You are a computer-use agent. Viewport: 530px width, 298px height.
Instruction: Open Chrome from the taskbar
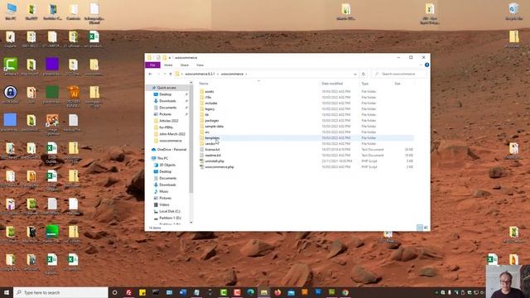345,292
